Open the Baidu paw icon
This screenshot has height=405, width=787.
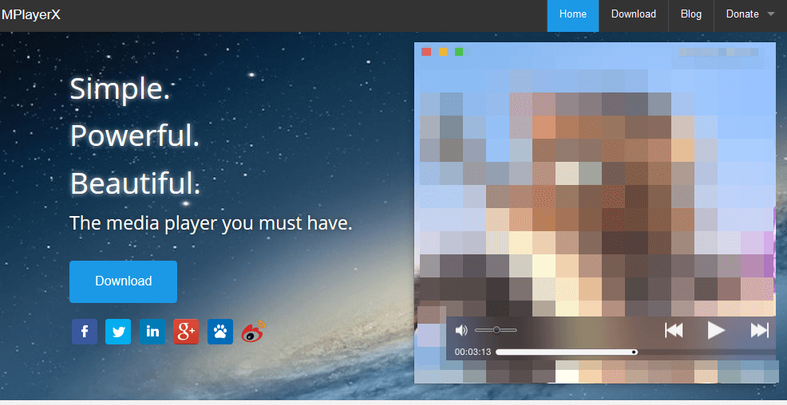click(220, 331)
